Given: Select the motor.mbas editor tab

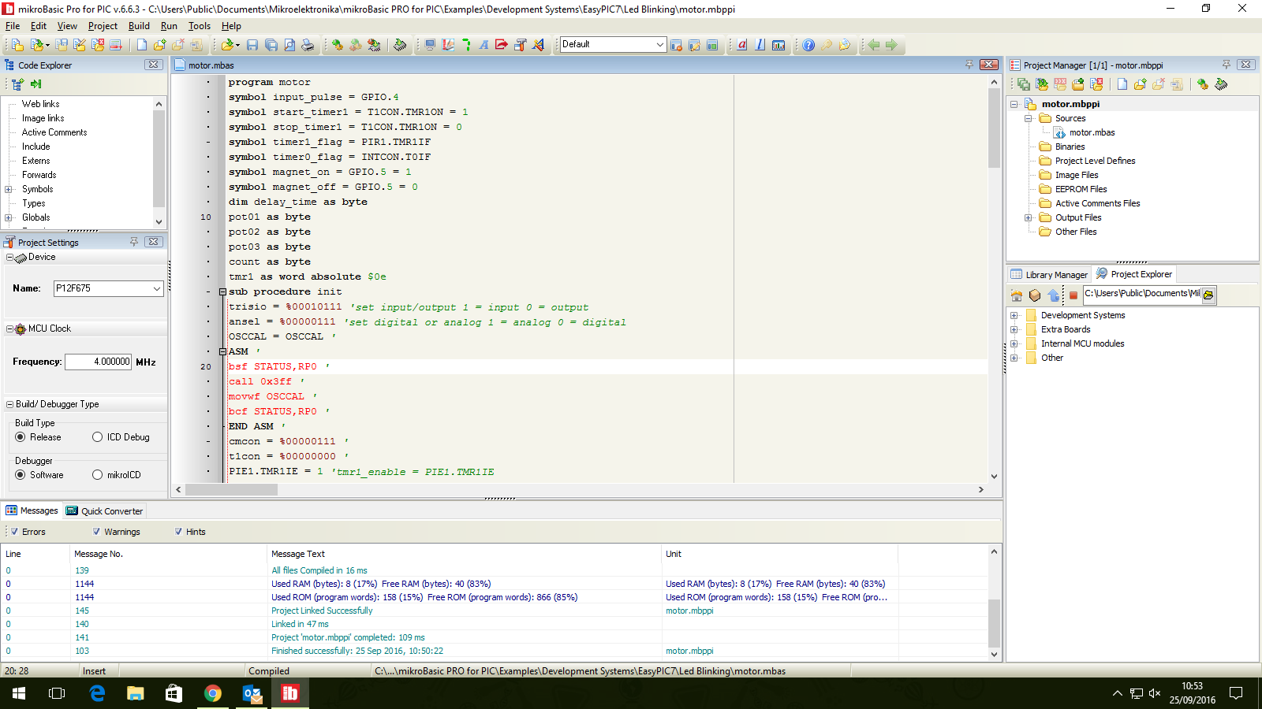Looking at the screenshot, I should tap(204, 65).
